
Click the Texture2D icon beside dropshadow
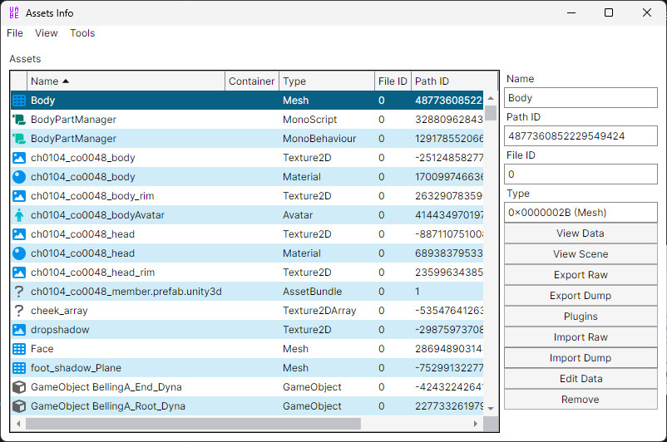19,330
